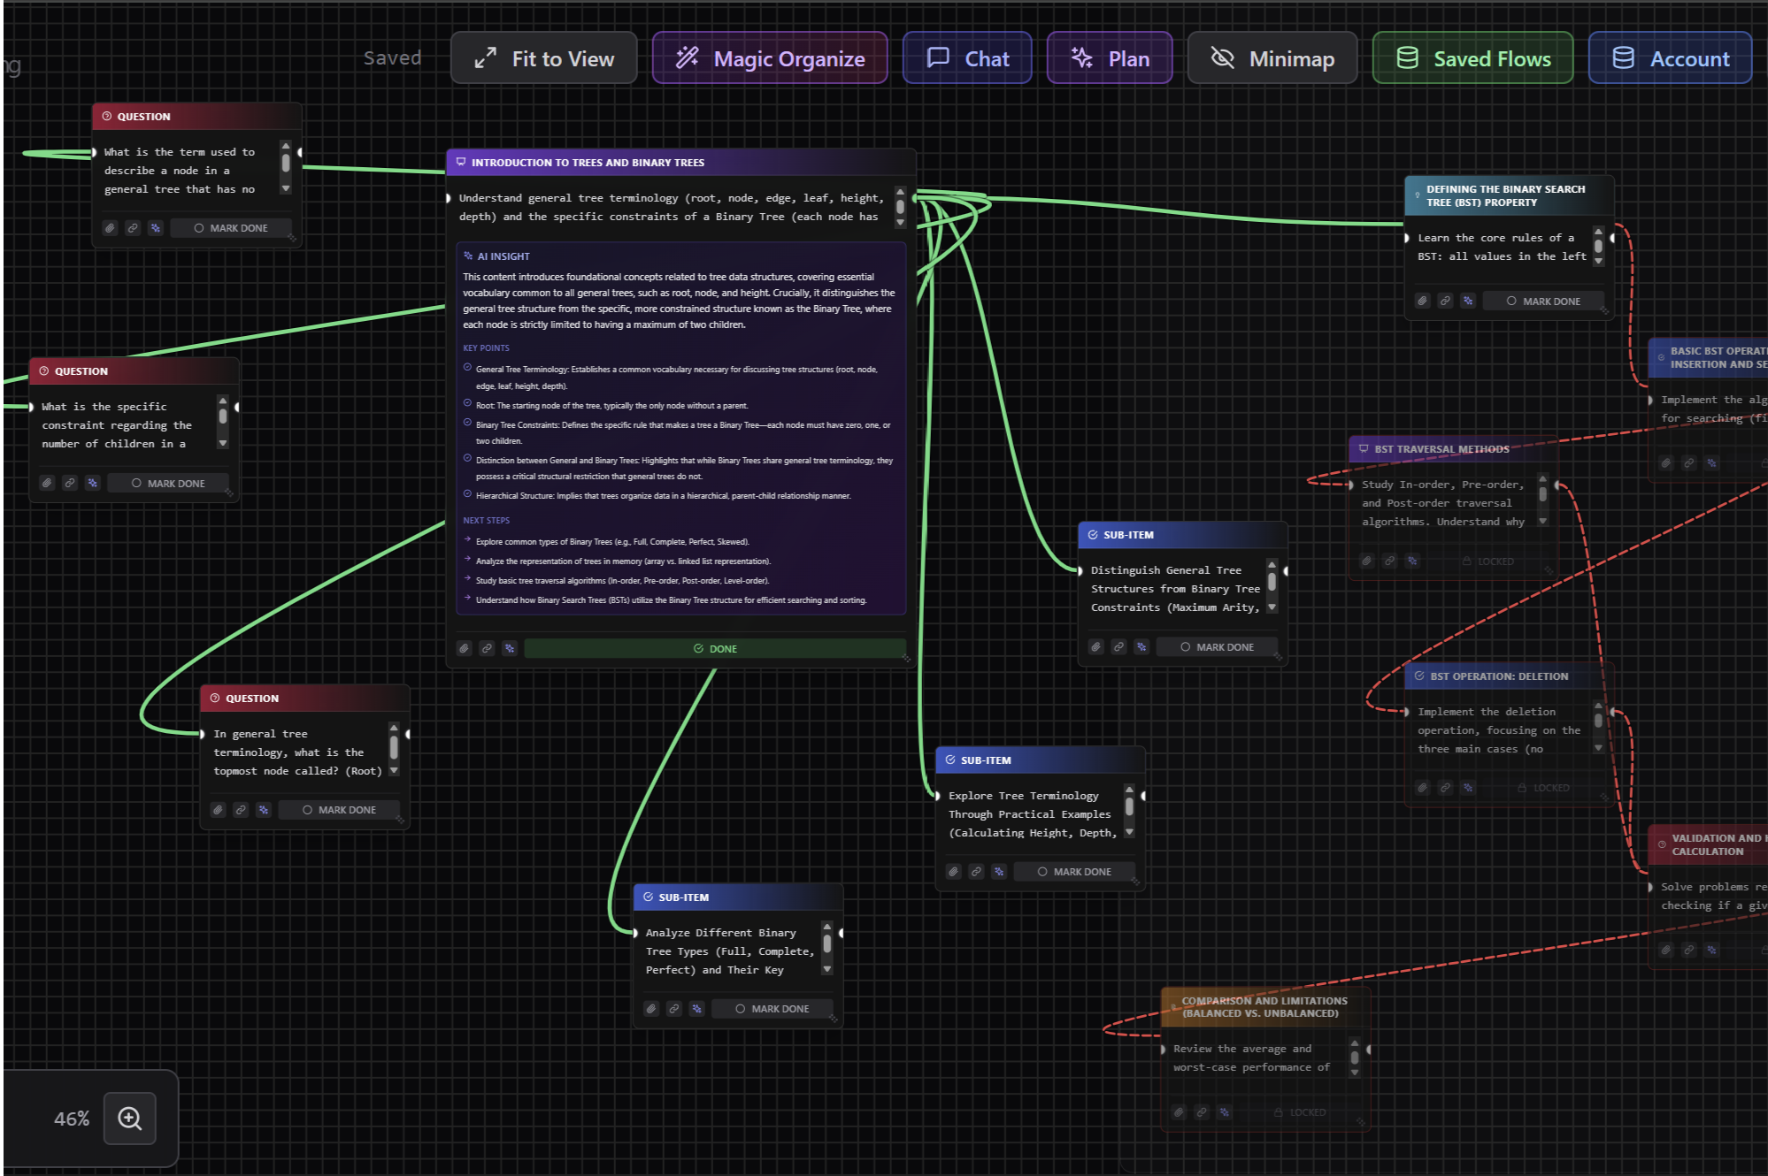Click the AI sparkle icon on the Analyze Different Binary Tree Types sub-item

[x=696, y=1008]
